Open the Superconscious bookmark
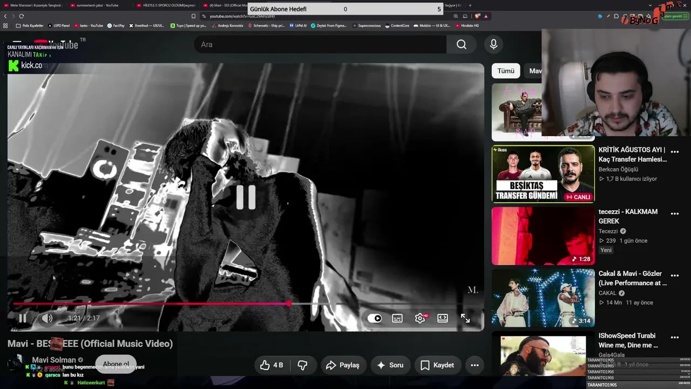The width and height of the screenshot is (691, 389). (367, 25)
